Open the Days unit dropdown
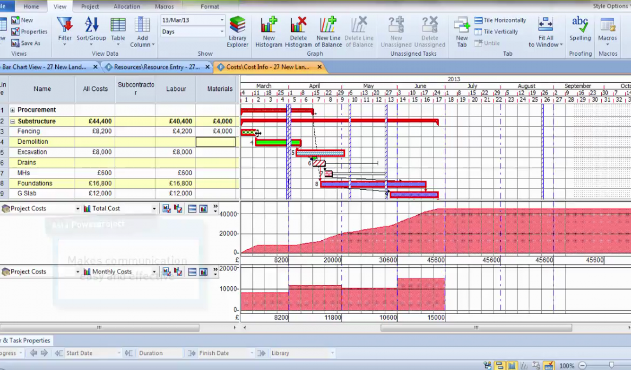 pyautogui.click(x=222, y=32)
